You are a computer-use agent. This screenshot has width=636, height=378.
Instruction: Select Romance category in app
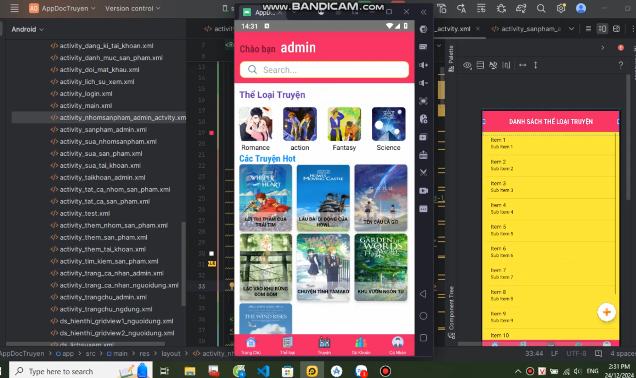255,129
